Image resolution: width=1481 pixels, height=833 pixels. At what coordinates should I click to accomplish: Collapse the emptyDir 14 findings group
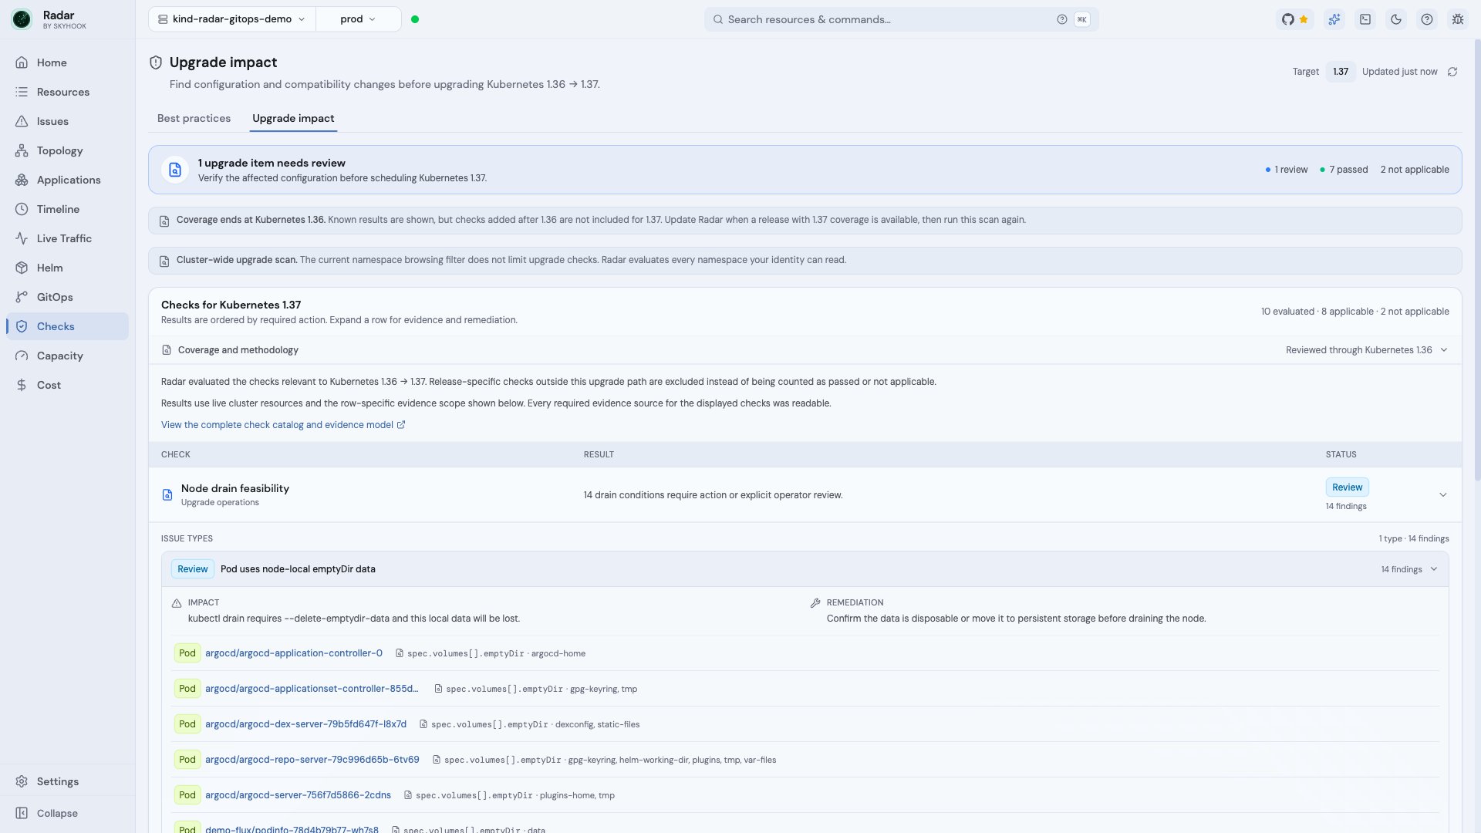(x=1434, y=569)
